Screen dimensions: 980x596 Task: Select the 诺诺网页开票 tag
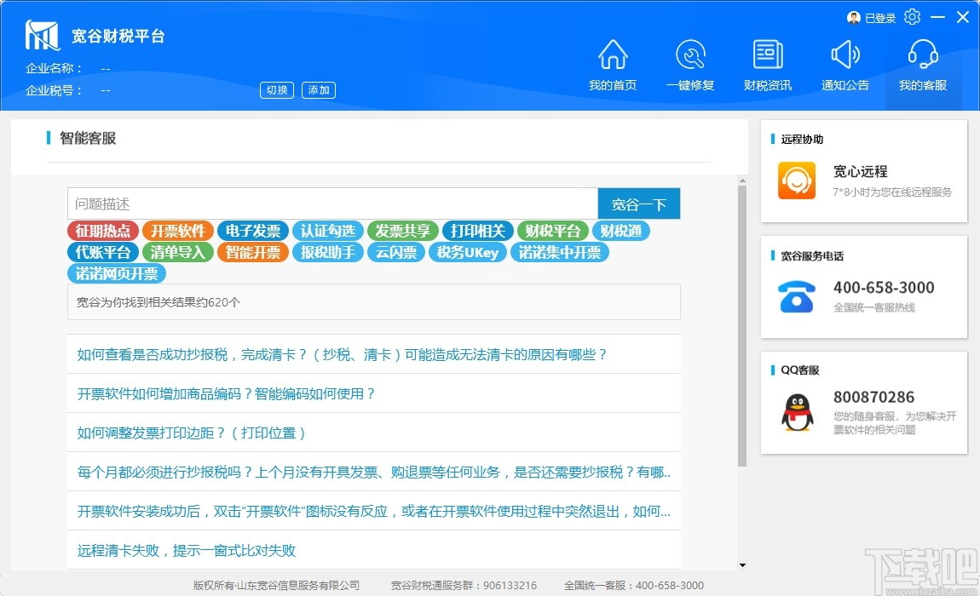(x=117, y=273)
